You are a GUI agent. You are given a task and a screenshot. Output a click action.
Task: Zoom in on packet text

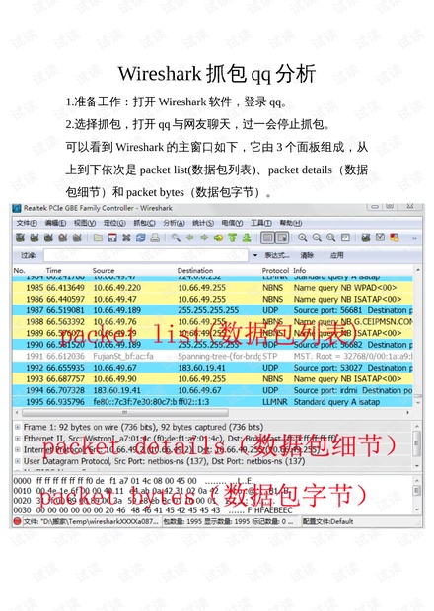[x=302, y=238]
